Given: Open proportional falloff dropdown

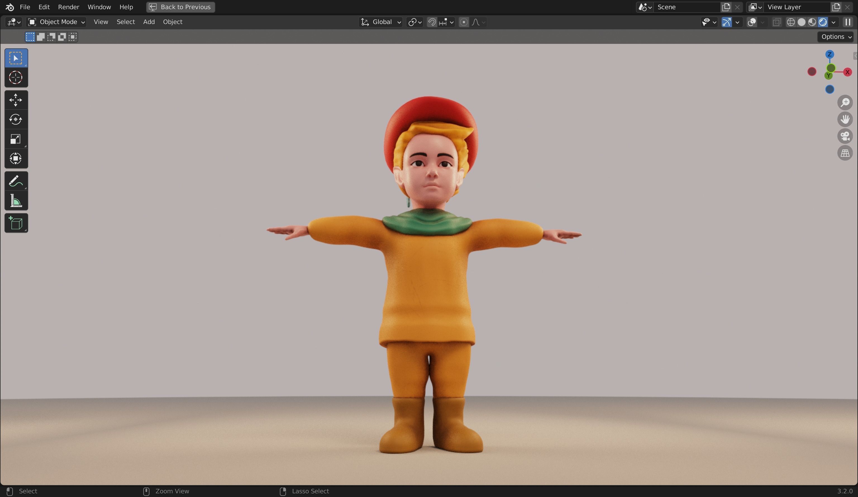Looking at the screenshot, I should coord(478,22).
